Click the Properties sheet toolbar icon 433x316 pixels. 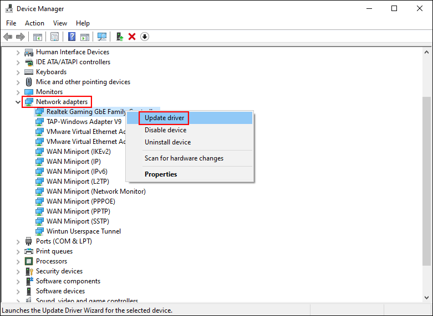(x=54, y=37)
